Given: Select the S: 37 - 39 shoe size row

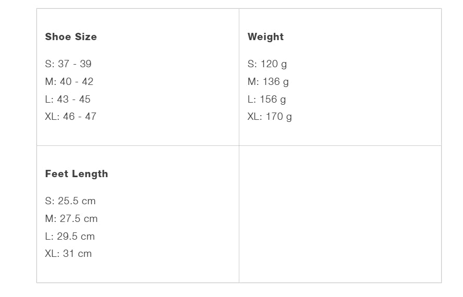Looking at the screenshot, I should [68, 64].
